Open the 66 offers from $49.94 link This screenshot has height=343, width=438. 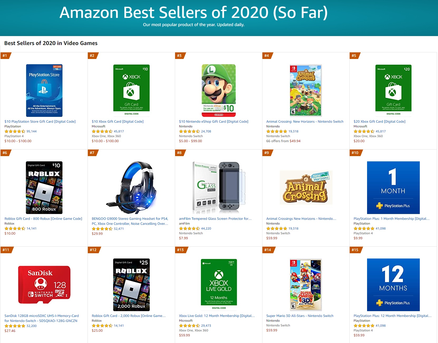[283, 141]
